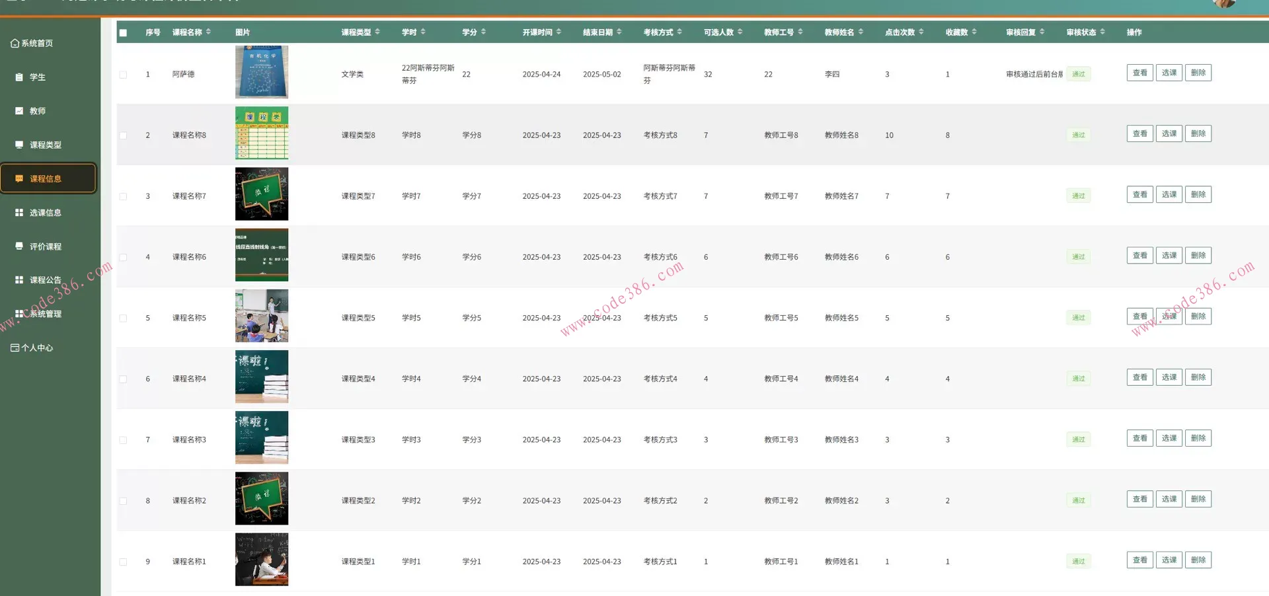
Task: Sort by 可选人数 column arrow
Action: pos(740,32)
